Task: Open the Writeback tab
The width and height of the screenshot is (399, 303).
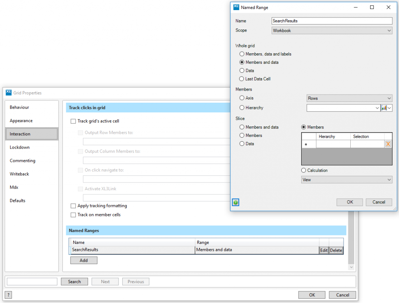Action: pyautogui.click(x=19, y=174)
